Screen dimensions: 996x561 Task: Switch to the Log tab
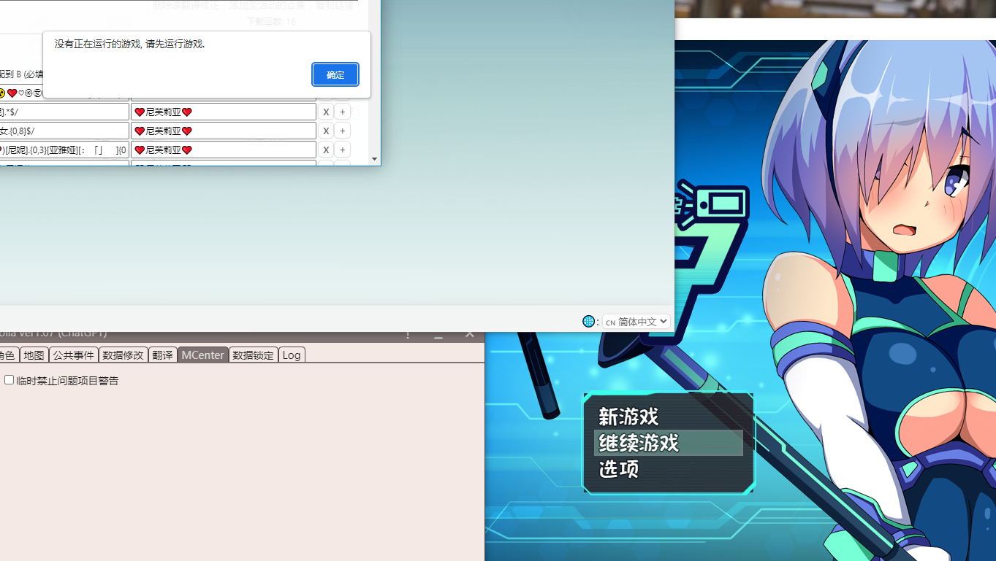292,355
